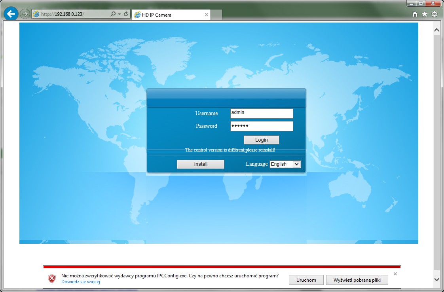The width and height of the screenshot is (444, 292).
Task: Click the Password input field
Action: [x=262, y=126]
